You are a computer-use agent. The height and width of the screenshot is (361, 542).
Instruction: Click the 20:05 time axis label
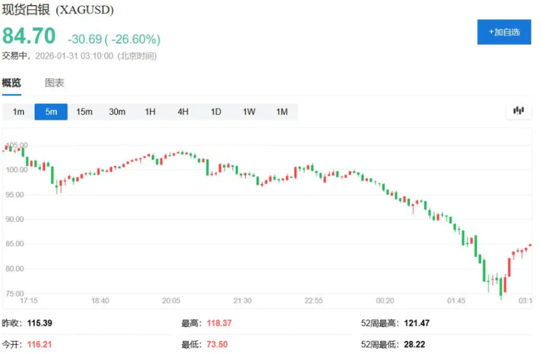pyautogui.click(x=171, y=300)
